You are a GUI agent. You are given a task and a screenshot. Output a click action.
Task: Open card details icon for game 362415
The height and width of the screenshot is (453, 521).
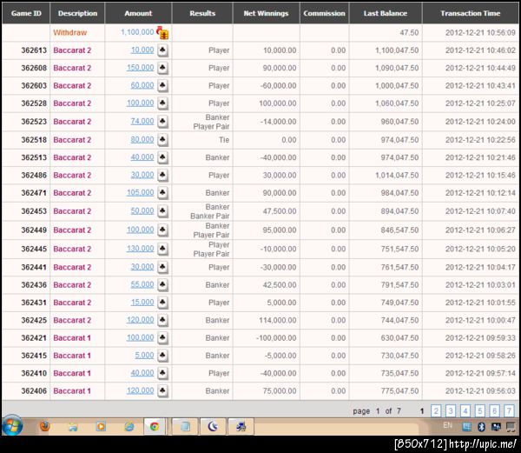(x=162, y=356)
